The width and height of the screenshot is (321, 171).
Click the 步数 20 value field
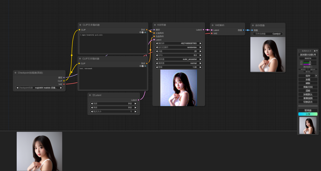pyautogui.click(x=179, y=51)
